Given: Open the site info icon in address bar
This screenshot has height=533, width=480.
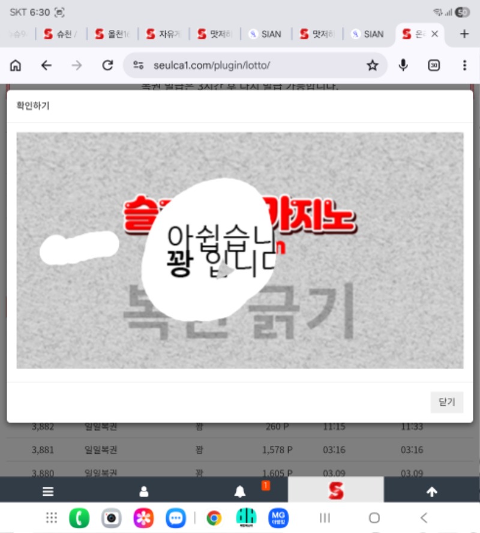Looking at the screenshot, I should [139, 65].
